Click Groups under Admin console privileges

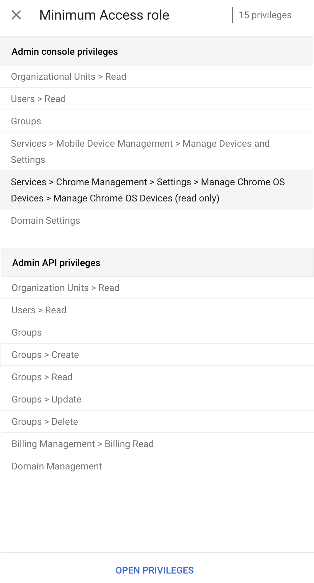point(26,121)
